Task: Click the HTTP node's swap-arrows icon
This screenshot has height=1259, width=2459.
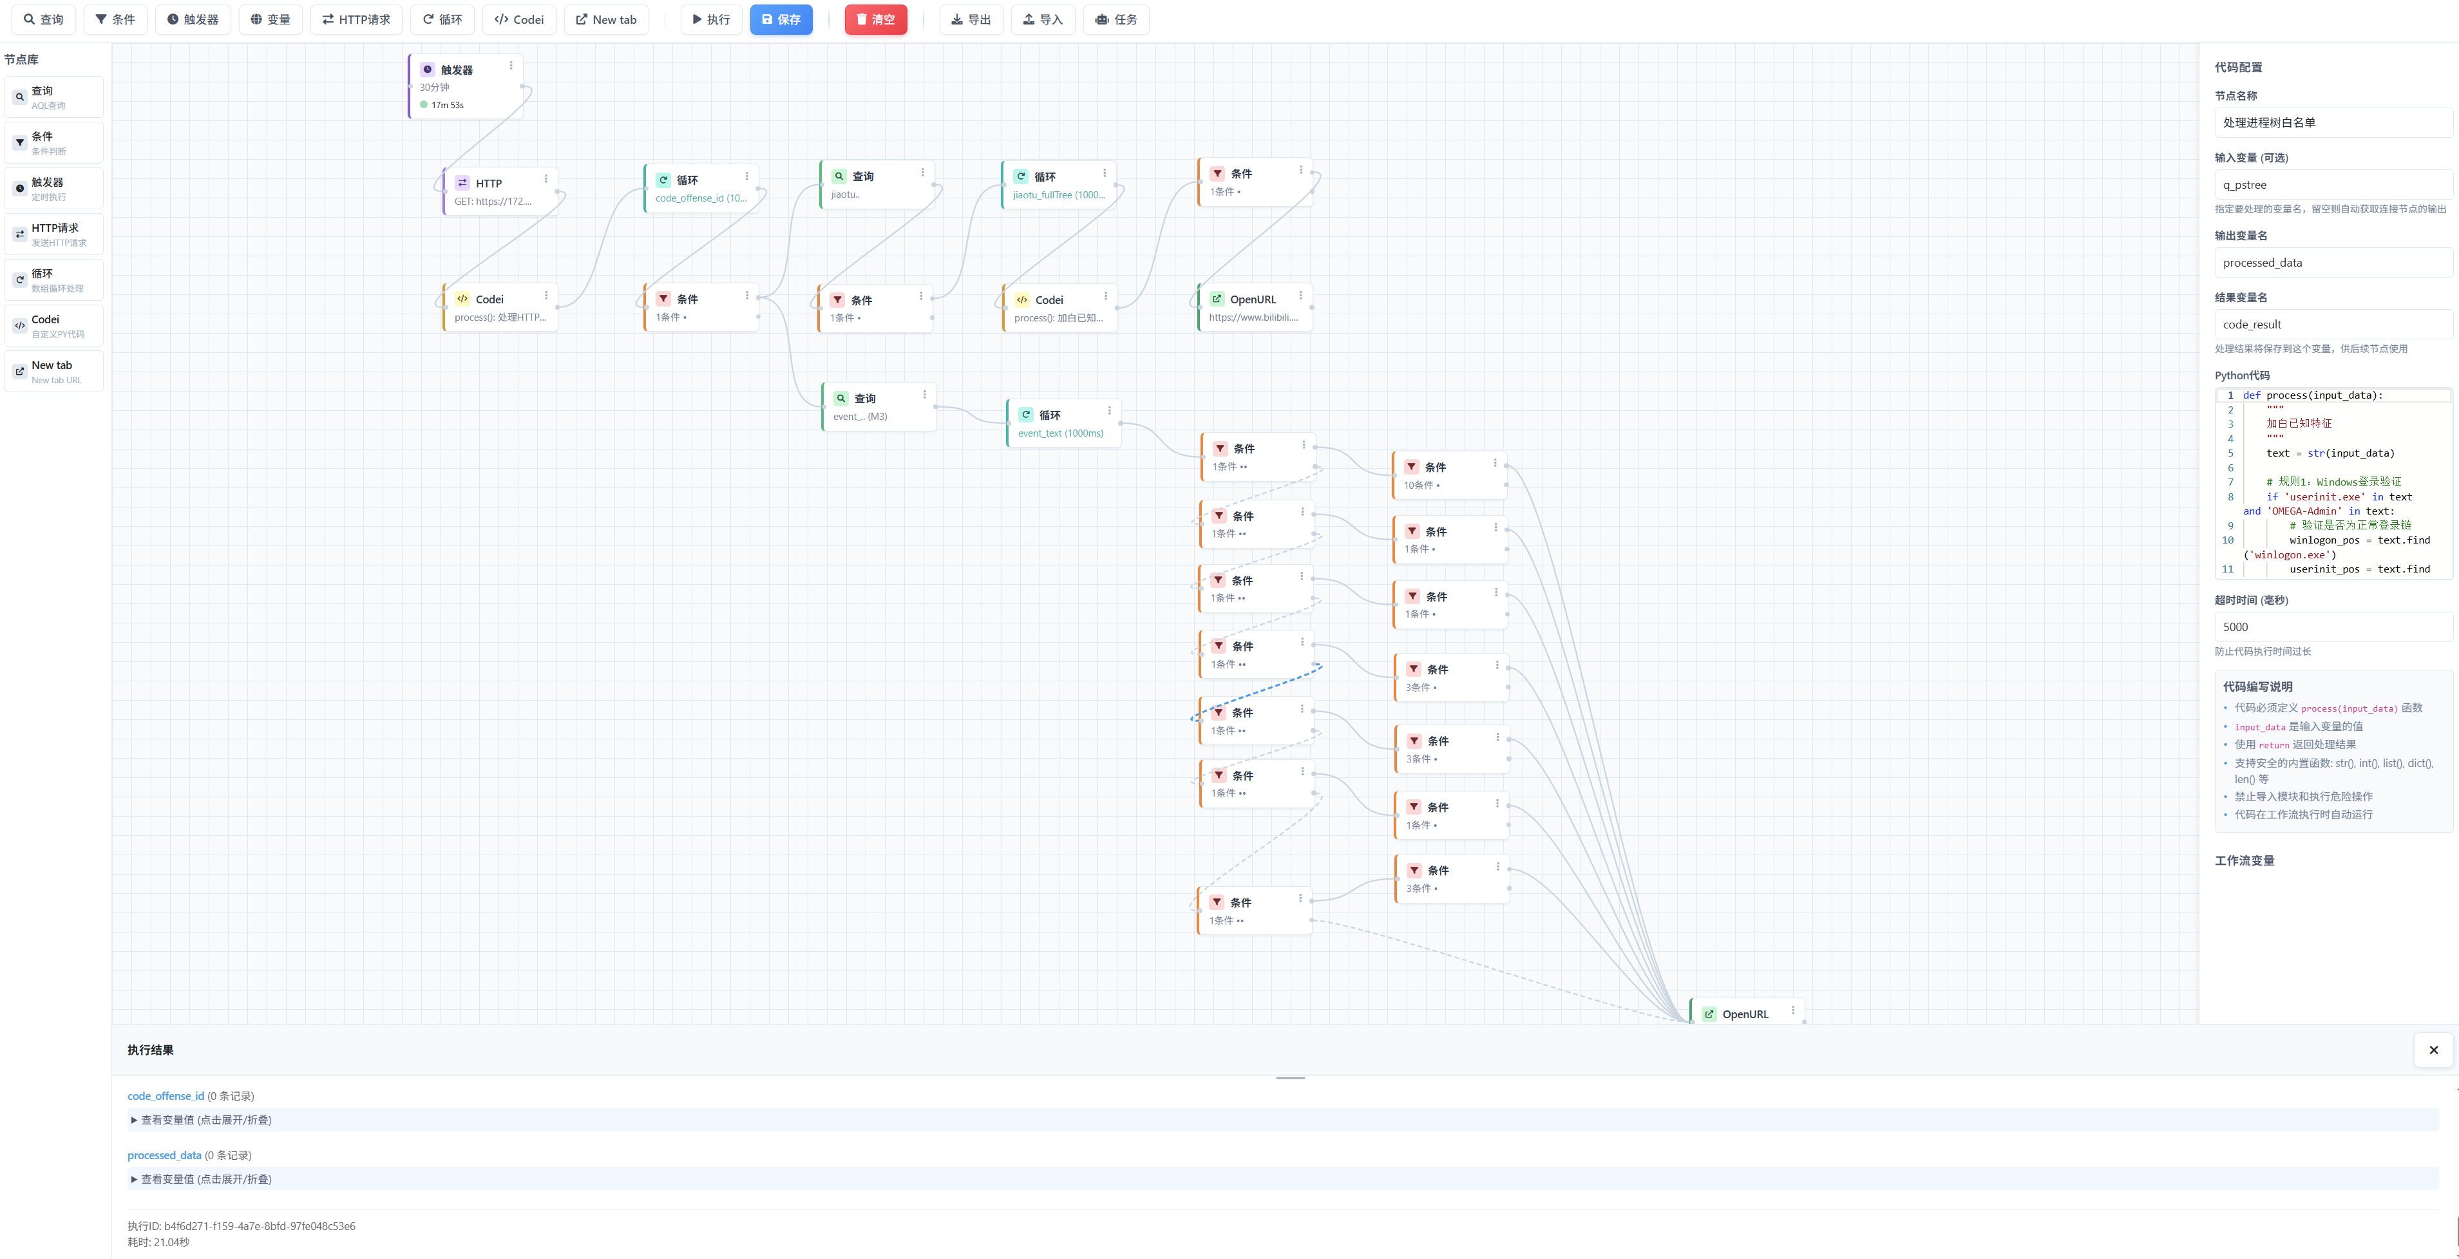Action: click(x=462, y=184)
